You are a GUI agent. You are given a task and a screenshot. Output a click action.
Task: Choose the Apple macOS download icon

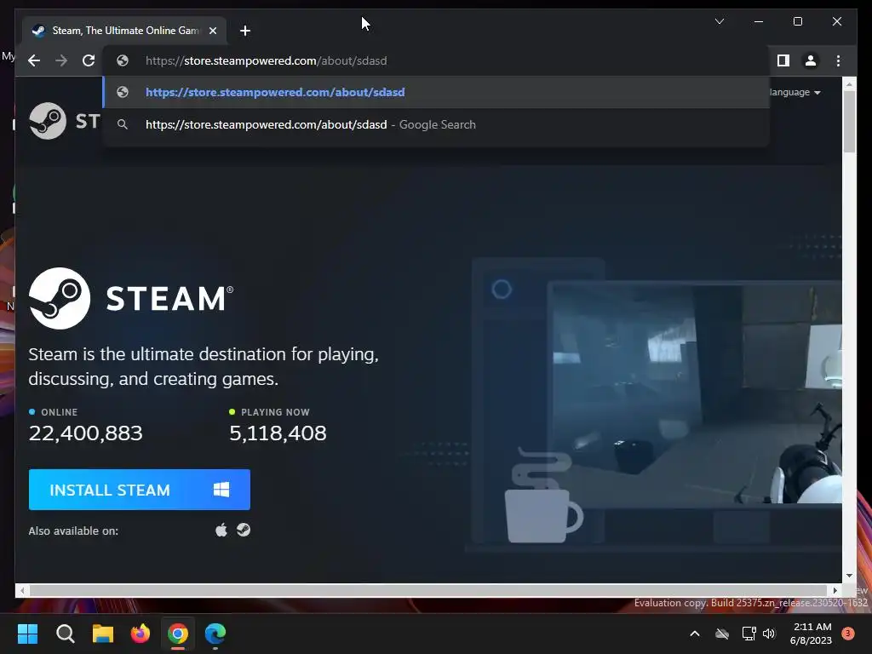click(221, 530)
